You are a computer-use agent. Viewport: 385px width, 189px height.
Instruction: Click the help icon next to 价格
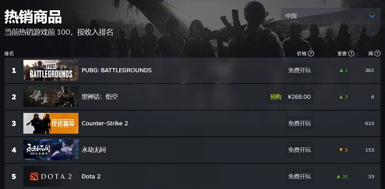(311, 53)
